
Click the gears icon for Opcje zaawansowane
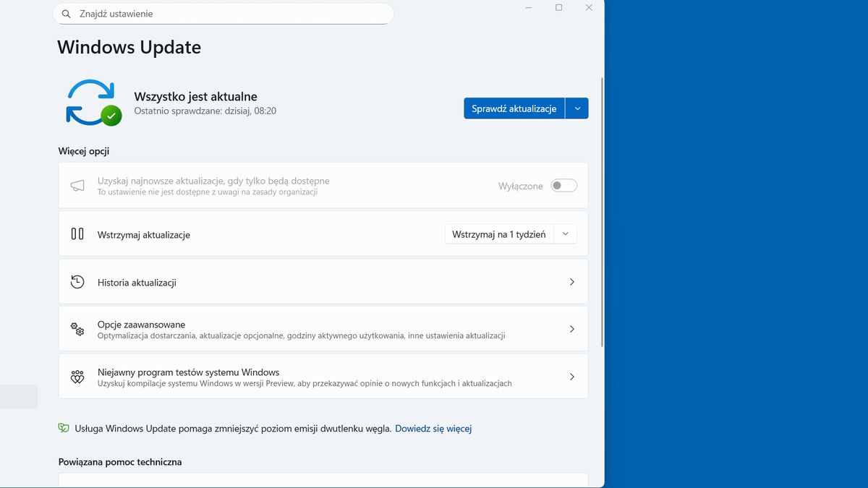(x=77, y=330)
